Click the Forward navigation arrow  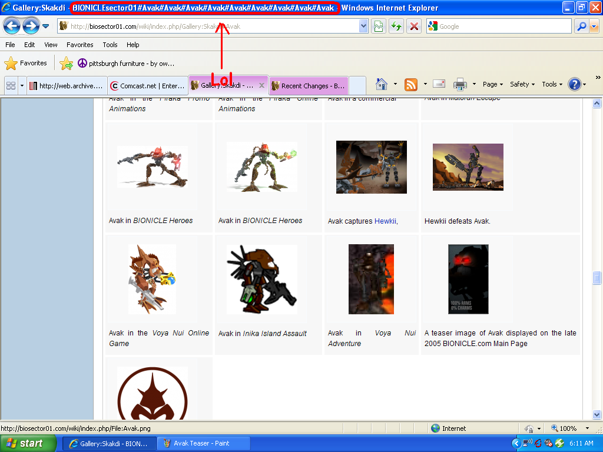point(29,26)
